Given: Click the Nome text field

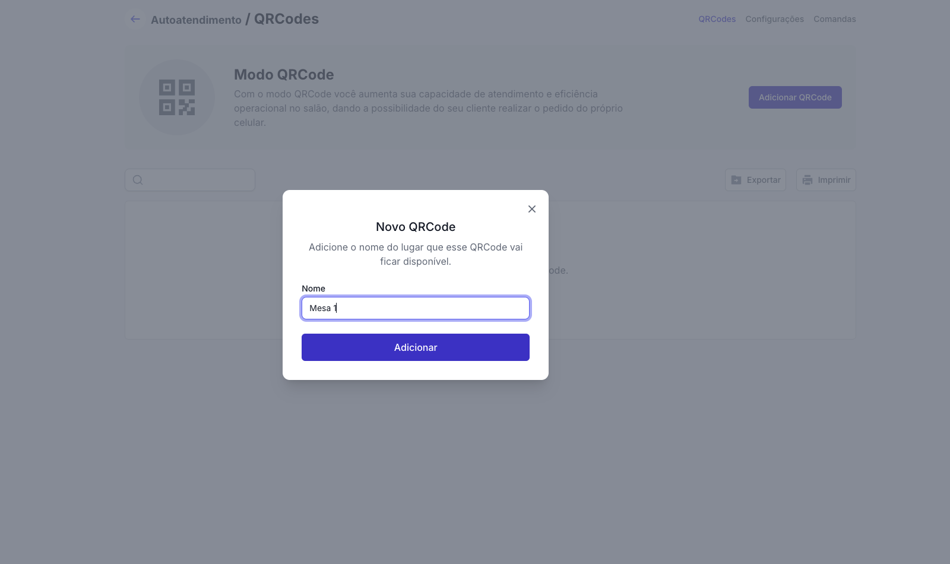Looking at the screenshot, I should click(x=416, y=308).
